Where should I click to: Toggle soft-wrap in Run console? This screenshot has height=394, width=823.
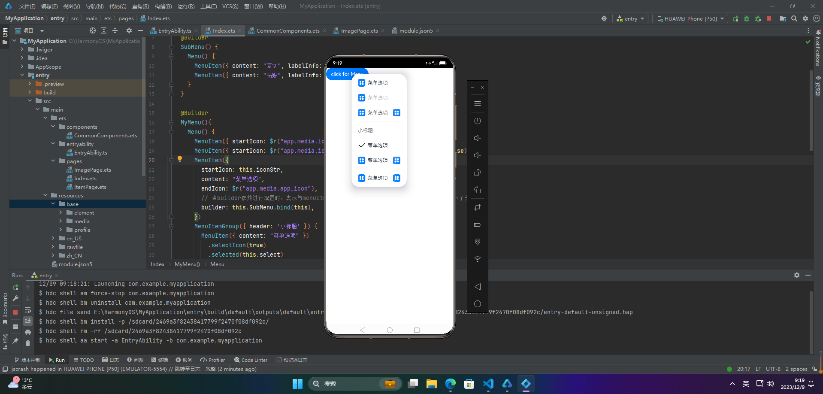click(x=28, y=310)
